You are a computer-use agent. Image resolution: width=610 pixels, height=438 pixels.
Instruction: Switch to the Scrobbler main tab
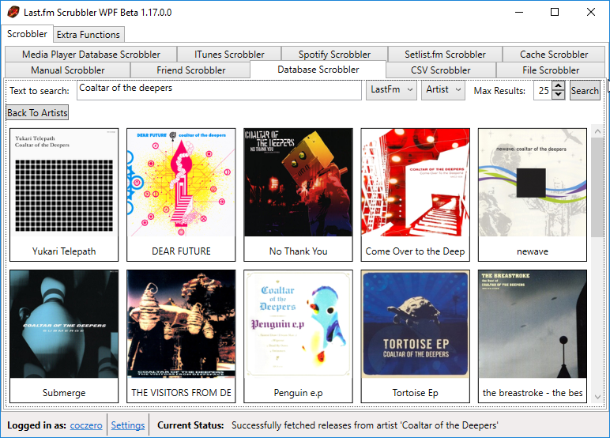[27, 34]
